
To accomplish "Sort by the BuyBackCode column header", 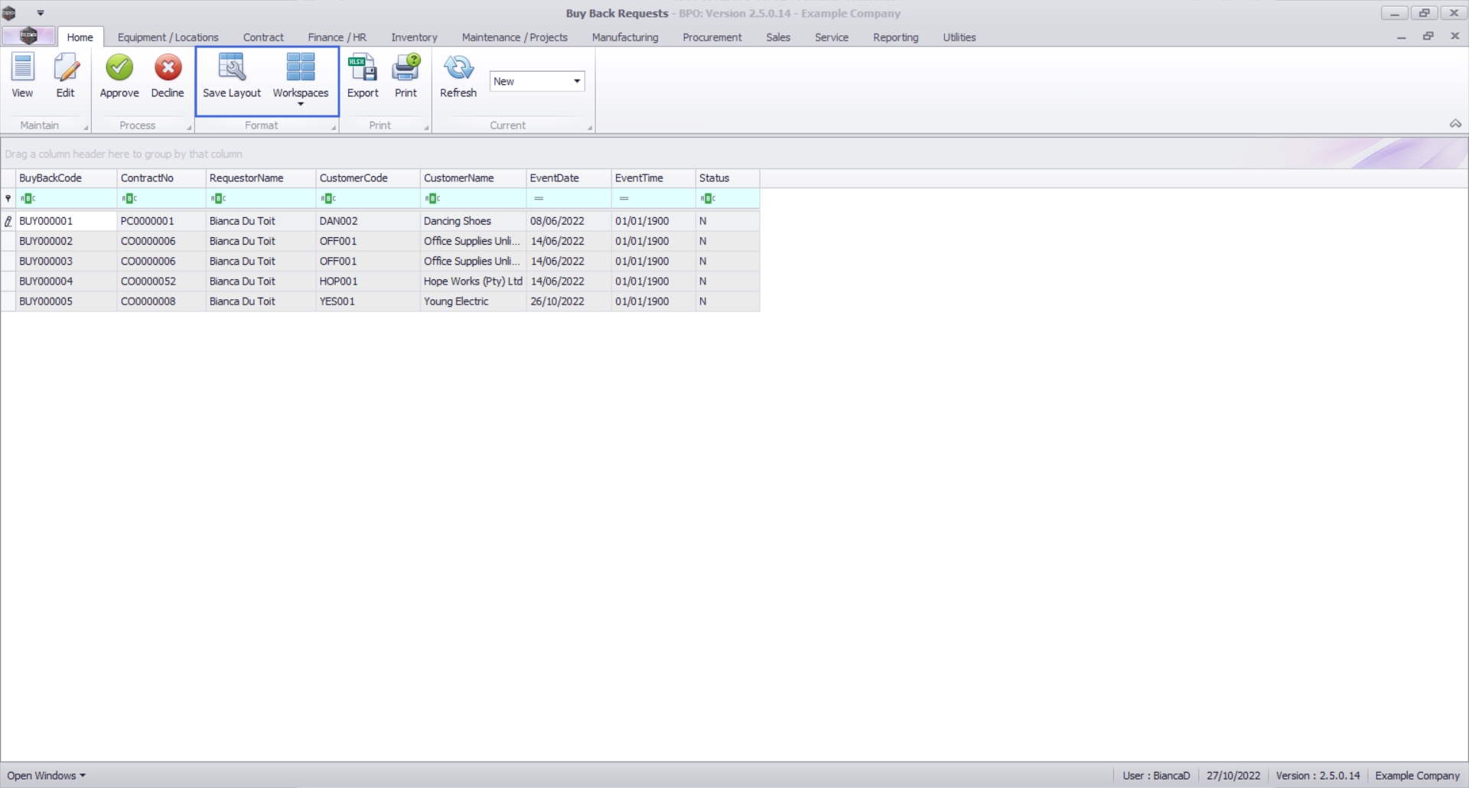I will coord(67,177).
